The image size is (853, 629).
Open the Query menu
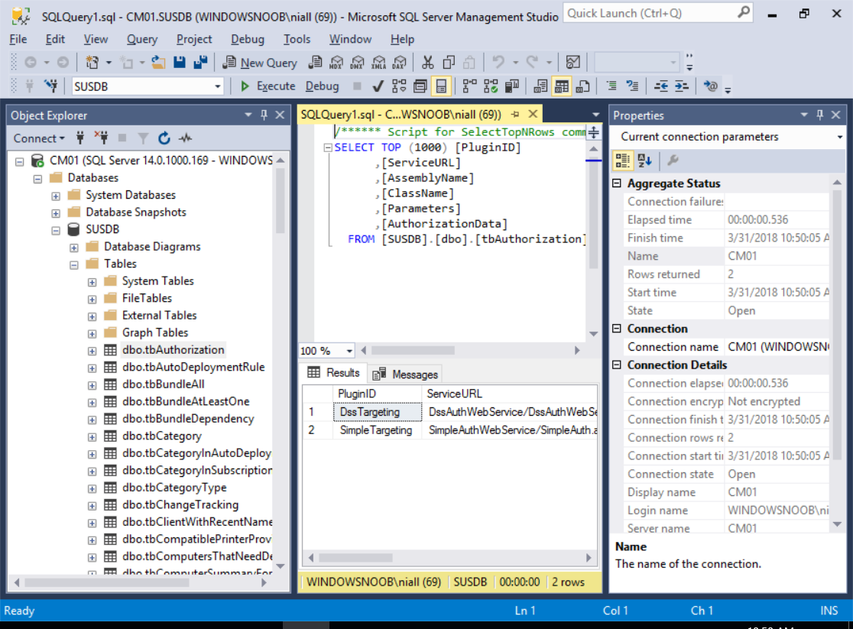142,39
